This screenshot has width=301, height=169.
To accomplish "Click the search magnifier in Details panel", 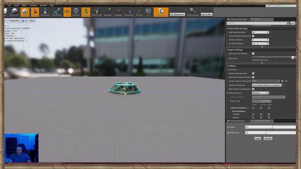I will pos(288,23).
